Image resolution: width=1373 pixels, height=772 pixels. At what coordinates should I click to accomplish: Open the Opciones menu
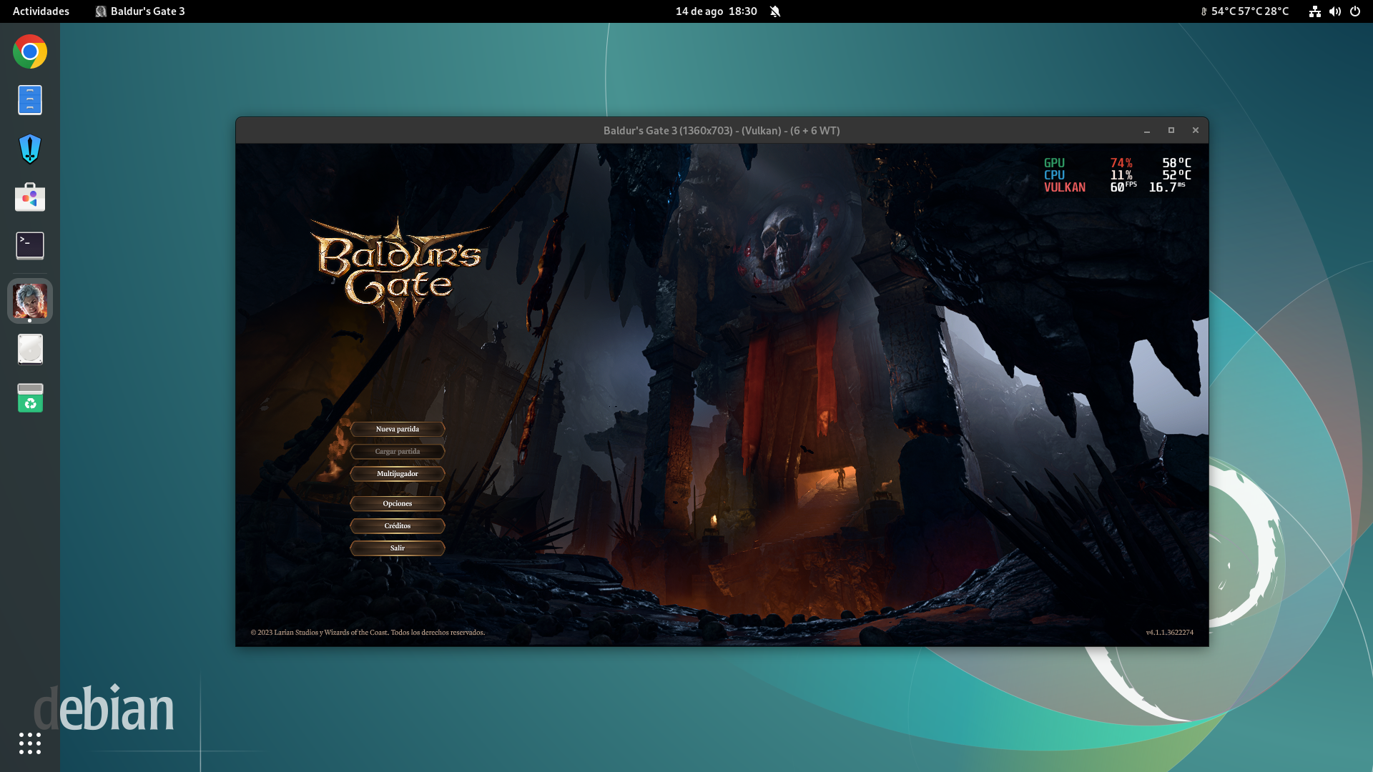(398, 504)
